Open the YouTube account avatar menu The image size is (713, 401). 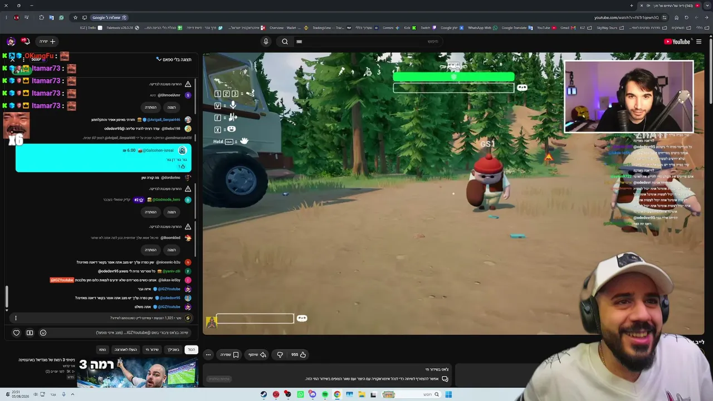(11, 41)
